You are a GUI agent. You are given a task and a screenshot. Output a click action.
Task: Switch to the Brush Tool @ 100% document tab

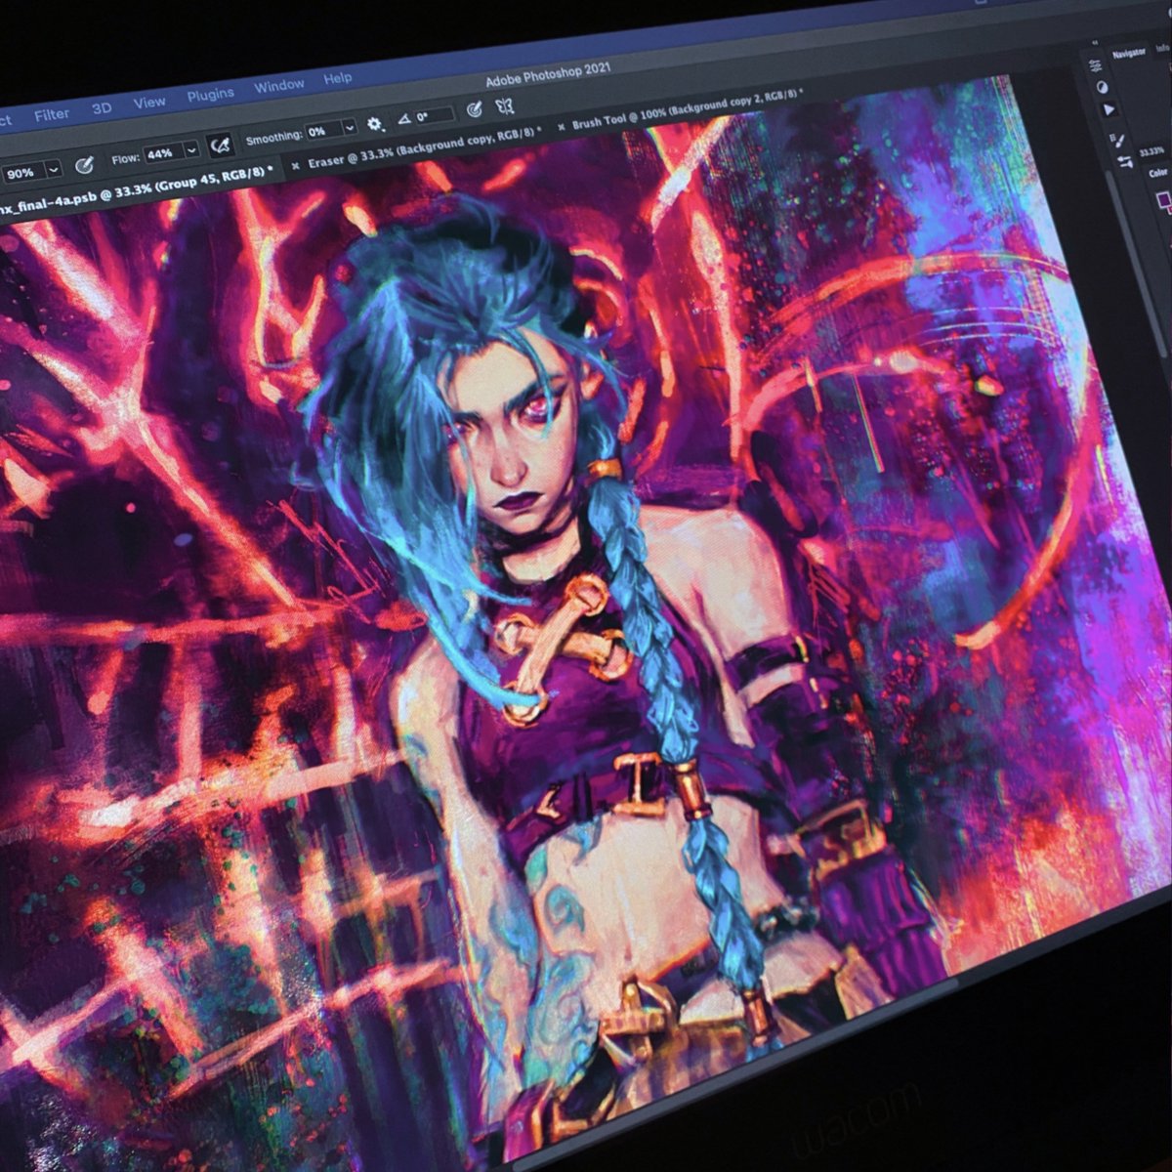coord(688,109)
